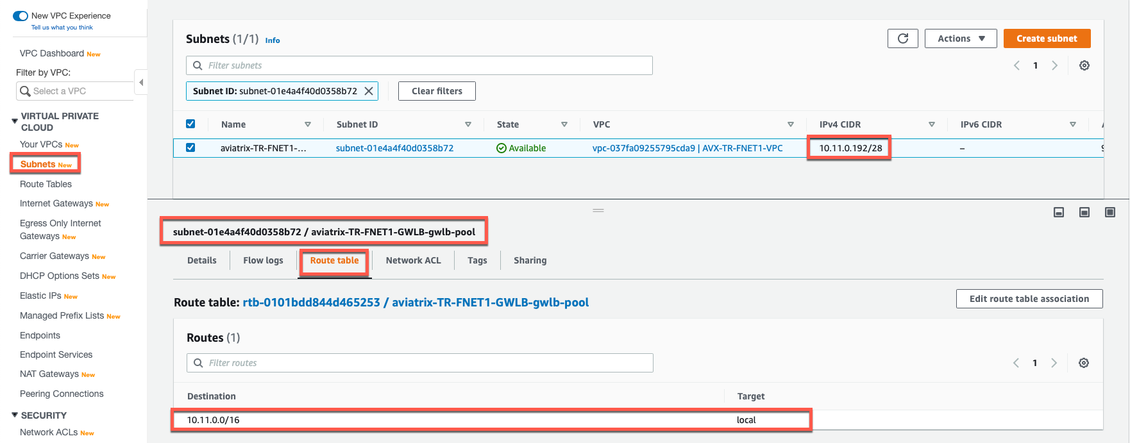Image resolution: width=1130 pixels, height=443 pixels.
Task: Click the Available state cell
Action: pyautogui.click(x=521, y=148)
